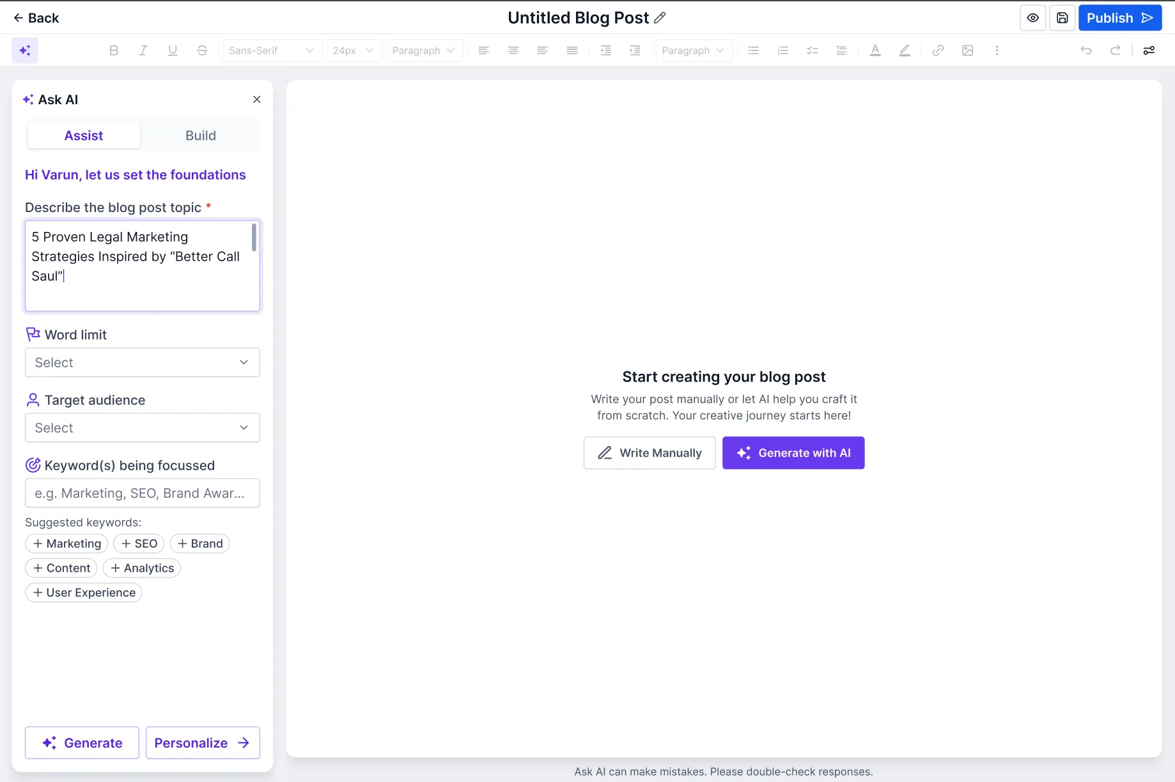Screen dimensions: 1175x782
Task: Open the Word limit dropdown
Action: (142, 362)
